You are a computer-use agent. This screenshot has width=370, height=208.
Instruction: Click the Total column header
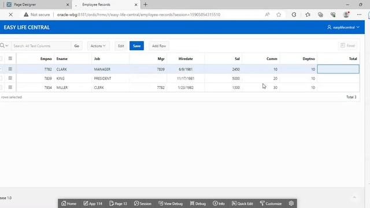click(338, 59)
